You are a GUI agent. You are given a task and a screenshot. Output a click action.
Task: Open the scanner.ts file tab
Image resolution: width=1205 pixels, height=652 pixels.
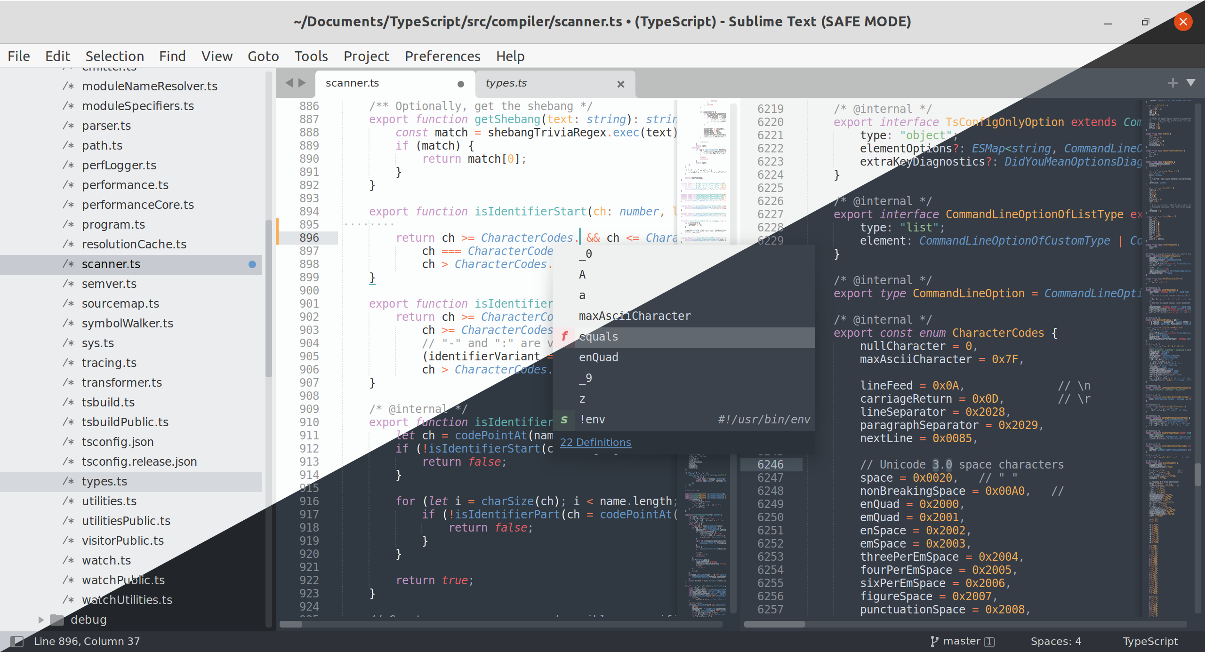click(355, 83)
